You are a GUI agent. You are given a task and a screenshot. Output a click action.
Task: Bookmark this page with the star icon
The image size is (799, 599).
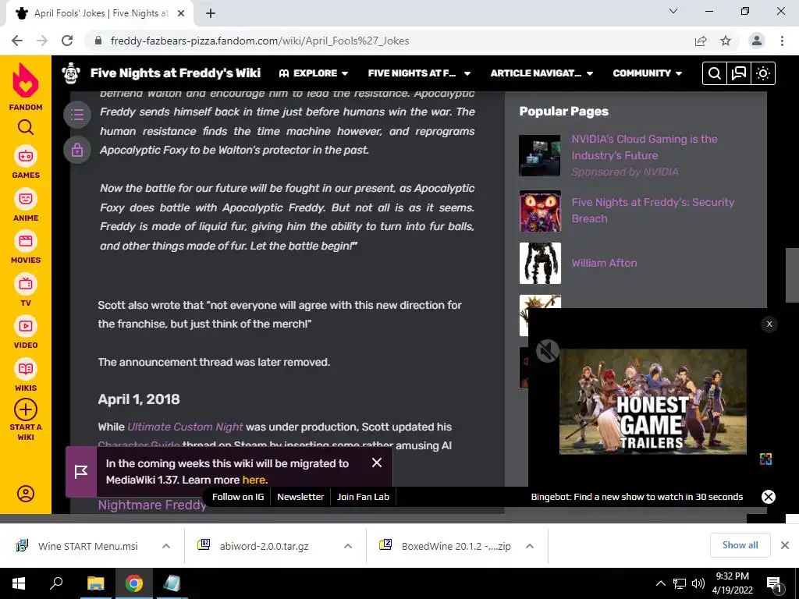pyautogui.click(x=726, y=41)
